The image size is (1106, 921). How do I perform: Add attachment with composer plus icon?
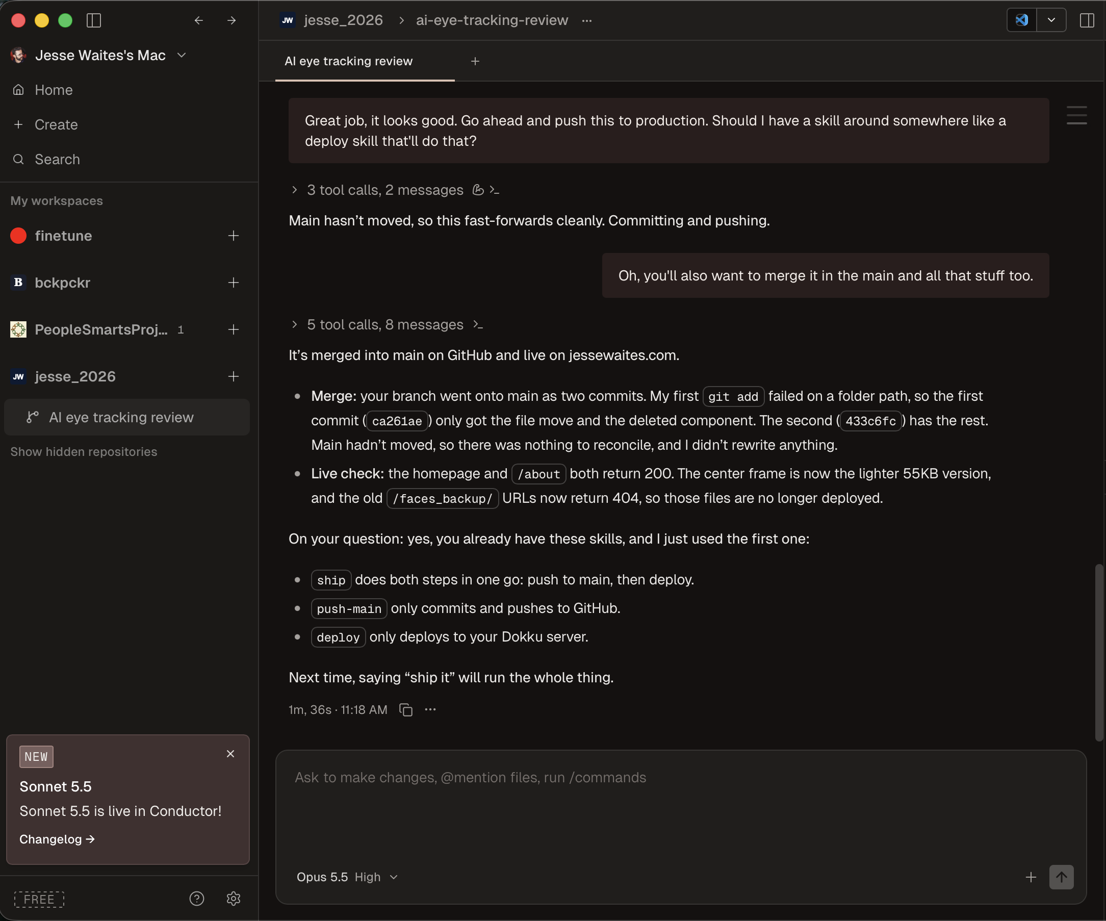coord(1031,877)
